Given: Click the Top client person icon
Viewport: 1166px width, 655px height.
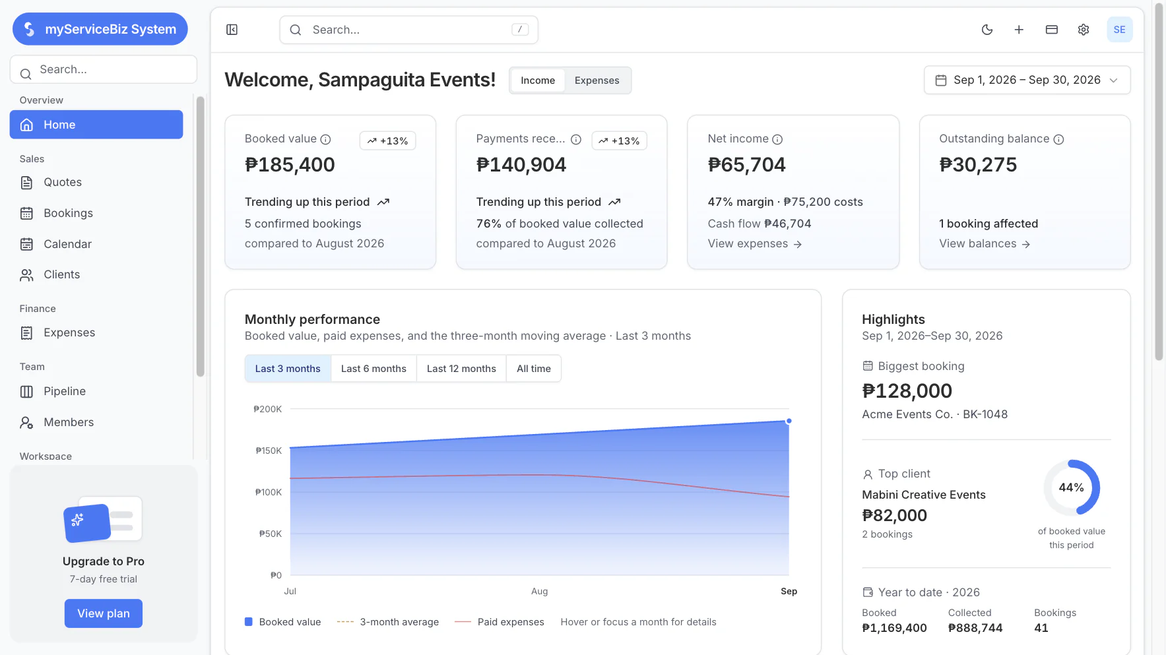Looking at the screenshot, I should pyautogui.click(x=868, y=474).
